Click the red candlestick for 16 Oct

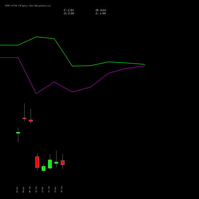click(x=62, y=162)
